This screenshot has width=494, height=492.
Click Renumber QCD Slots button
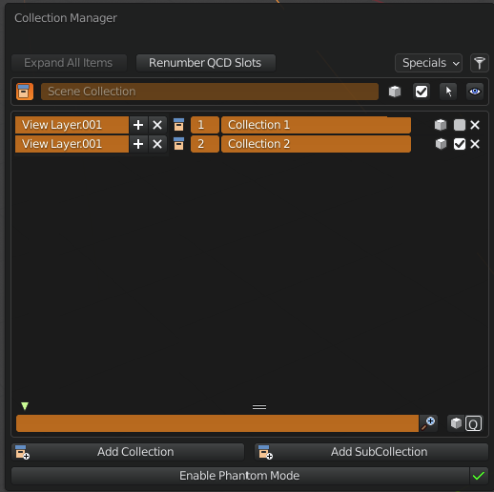[x=206, y=63]
